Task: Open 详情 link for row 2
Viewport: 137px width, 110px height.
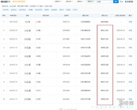Action: pos(130,30)
